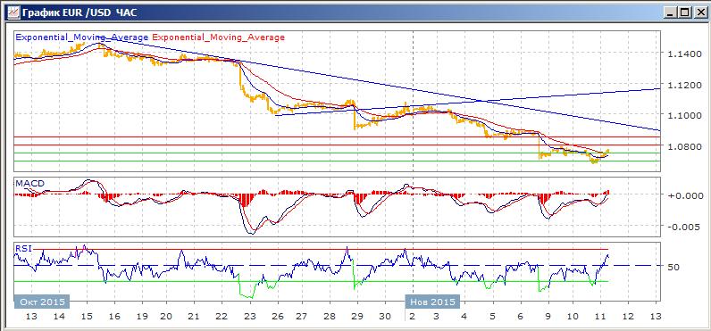Click date 11 on the time axis

601,316
